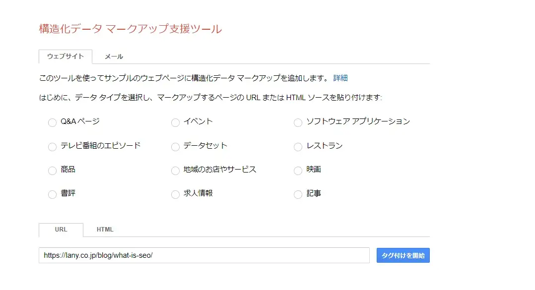Open the 詳細 help link
535x290 pixels.
tap(341, 78)
